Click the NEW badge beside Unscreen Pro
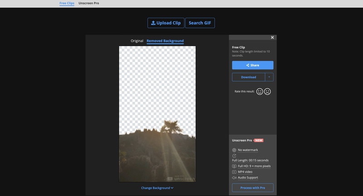 [x=258, y=140]
